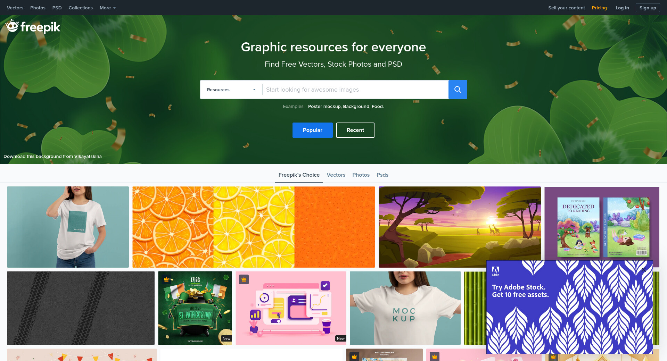The image size is (667, 361).
Task: Open Collections from the top navigation
Action: (x=81, y=8)
